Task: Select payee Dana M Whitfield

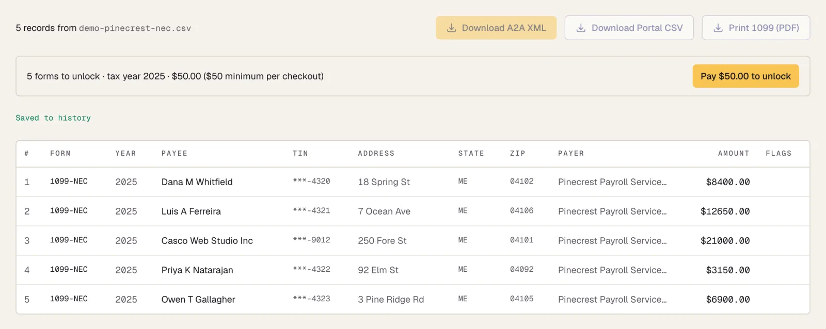Action: click(x=197, y=182)
